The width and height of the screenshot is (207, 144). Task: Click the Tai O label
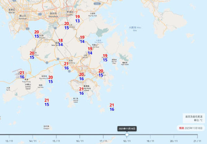click(8, 89)
